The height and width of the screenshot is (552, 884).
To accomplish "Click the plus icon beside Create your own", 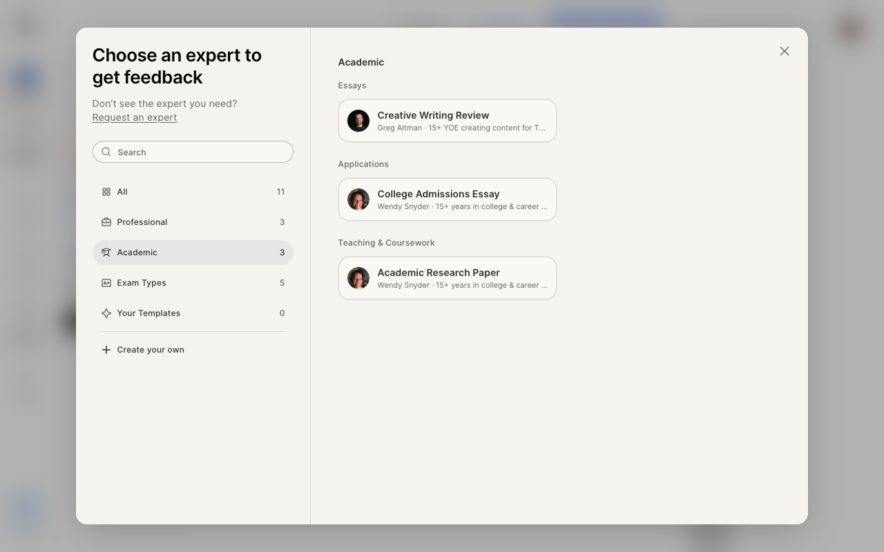I will point(106,350).
